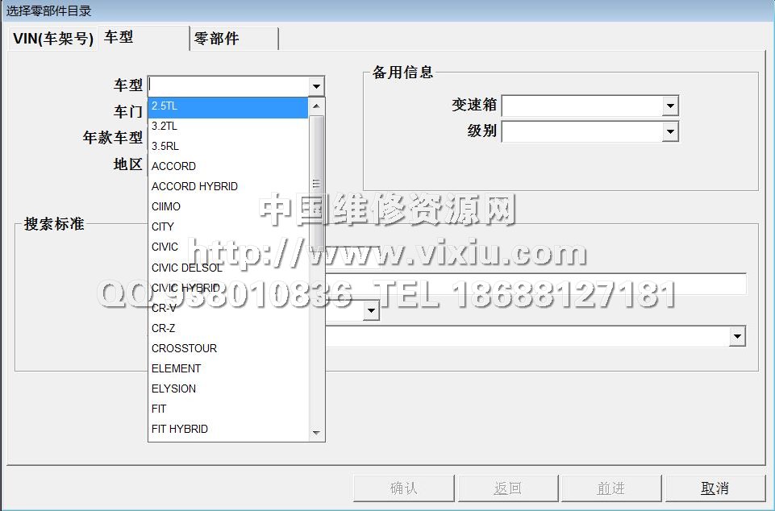Pick CIVIC from the vehicle list
Viewport: 775px width, 511px height.
228,247
